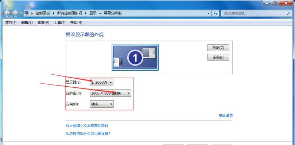
Task: Open 我应该选择什么显示器设置? help link
Action: pos(88,134)
